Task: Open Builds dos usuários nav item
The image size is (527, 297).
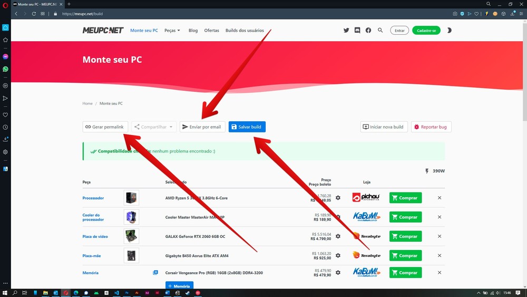Action: coord(245,30)
